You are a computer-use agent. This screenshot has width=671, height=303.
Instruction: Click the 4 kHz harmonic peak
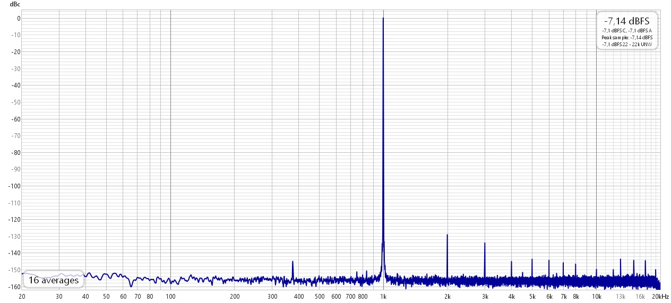(x=512, y=262)
